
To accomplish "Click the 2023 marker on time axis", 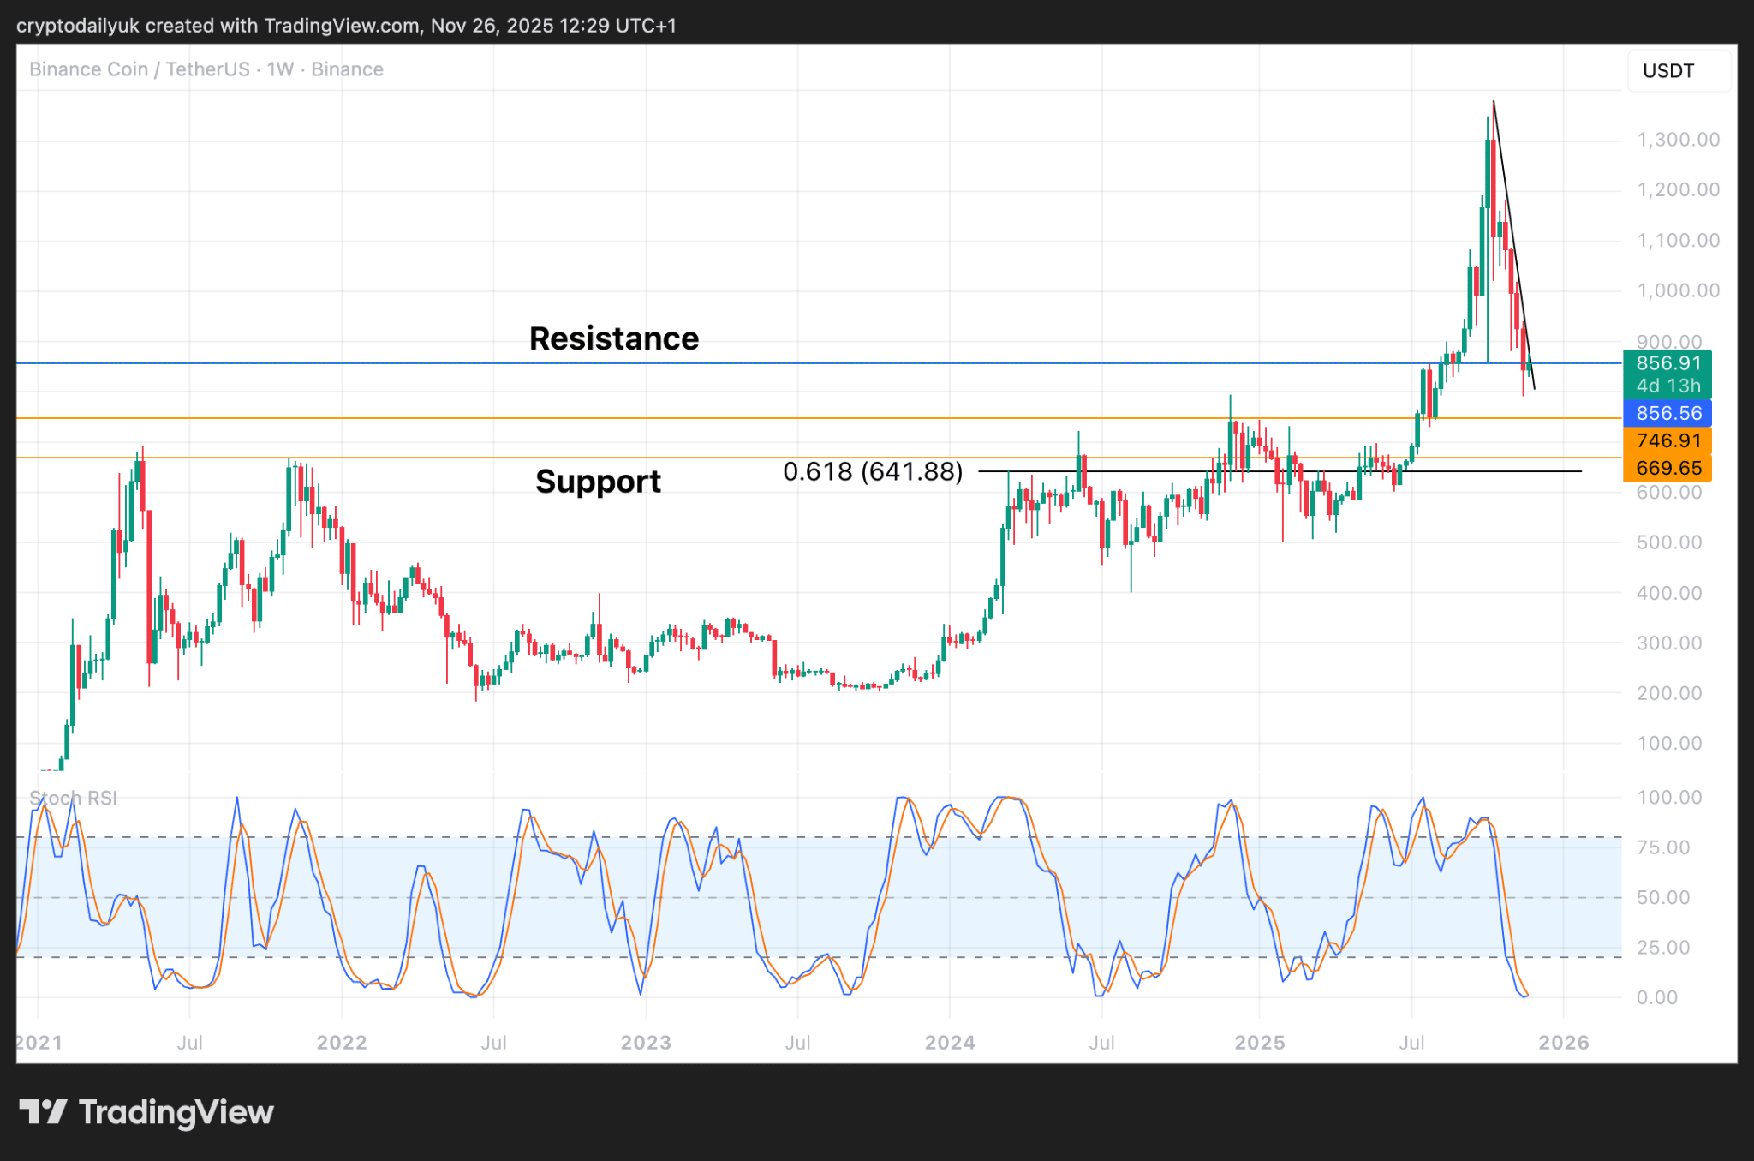I will [x=645, y=1043].
